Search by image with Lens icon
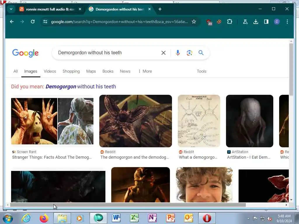This screenshot has height=224, width=299. [x=189, y=53]
